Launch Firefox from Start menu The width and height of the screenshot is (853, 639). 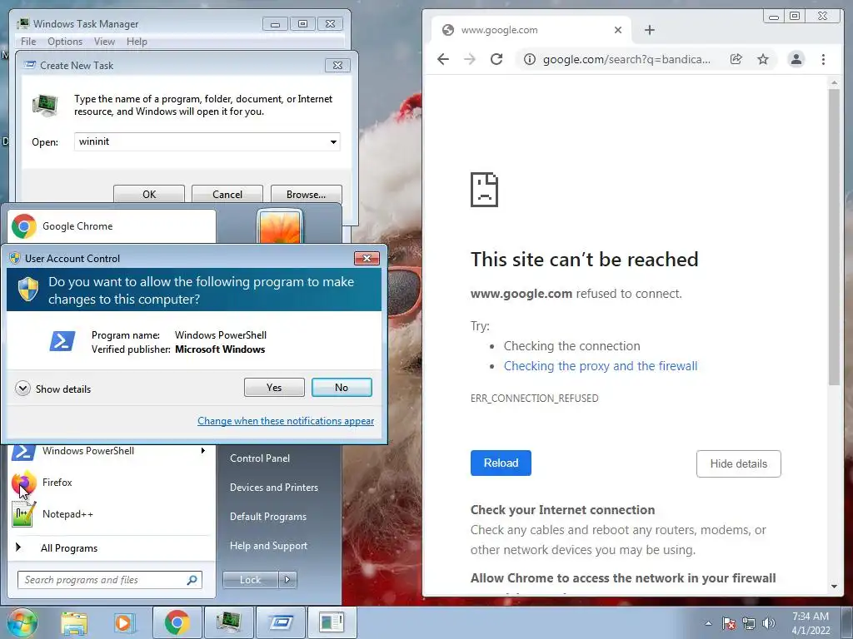(x=112, y=483)
